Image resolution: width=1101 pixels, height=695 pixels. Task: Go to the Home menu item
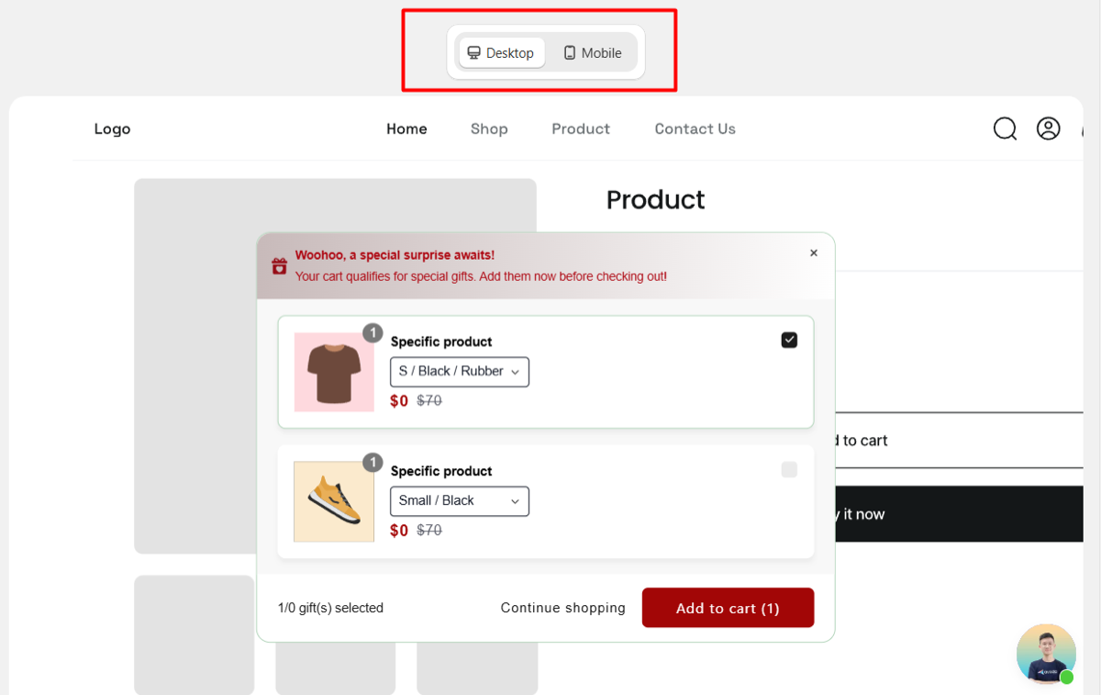406,129
